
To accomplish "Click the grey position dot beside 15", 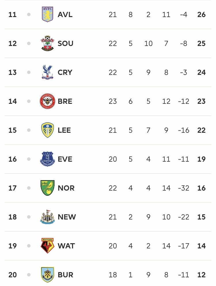I will pos(29,130).
